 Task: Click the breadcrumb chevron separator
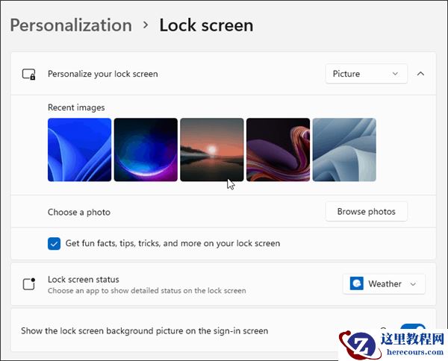146,25
